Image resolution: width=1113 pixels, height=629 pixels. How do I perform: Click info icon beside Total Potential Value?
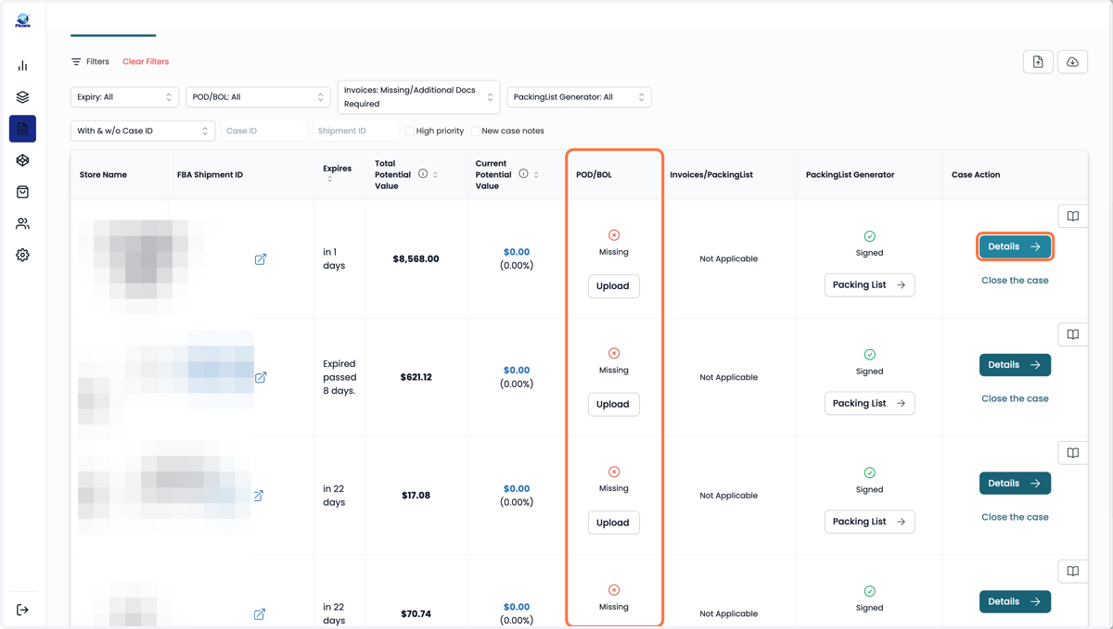coord(423,173)
